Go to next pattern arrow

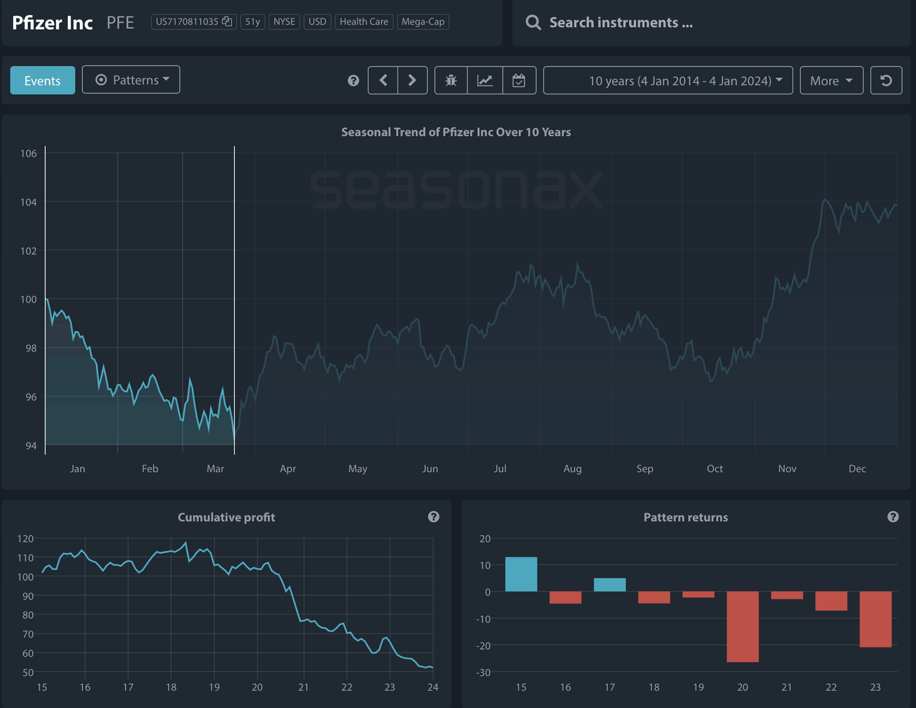(413, 80)
